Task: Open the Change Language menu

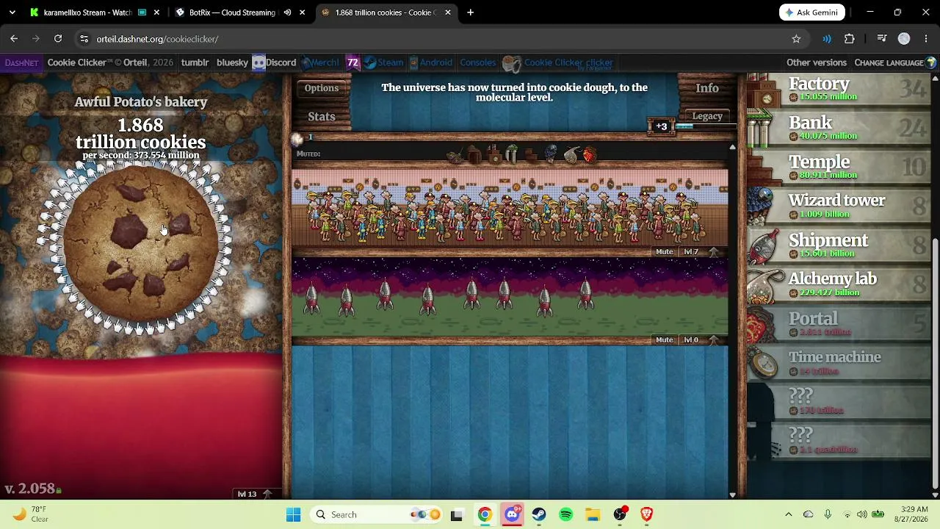Action: click(x=895, y=62)
